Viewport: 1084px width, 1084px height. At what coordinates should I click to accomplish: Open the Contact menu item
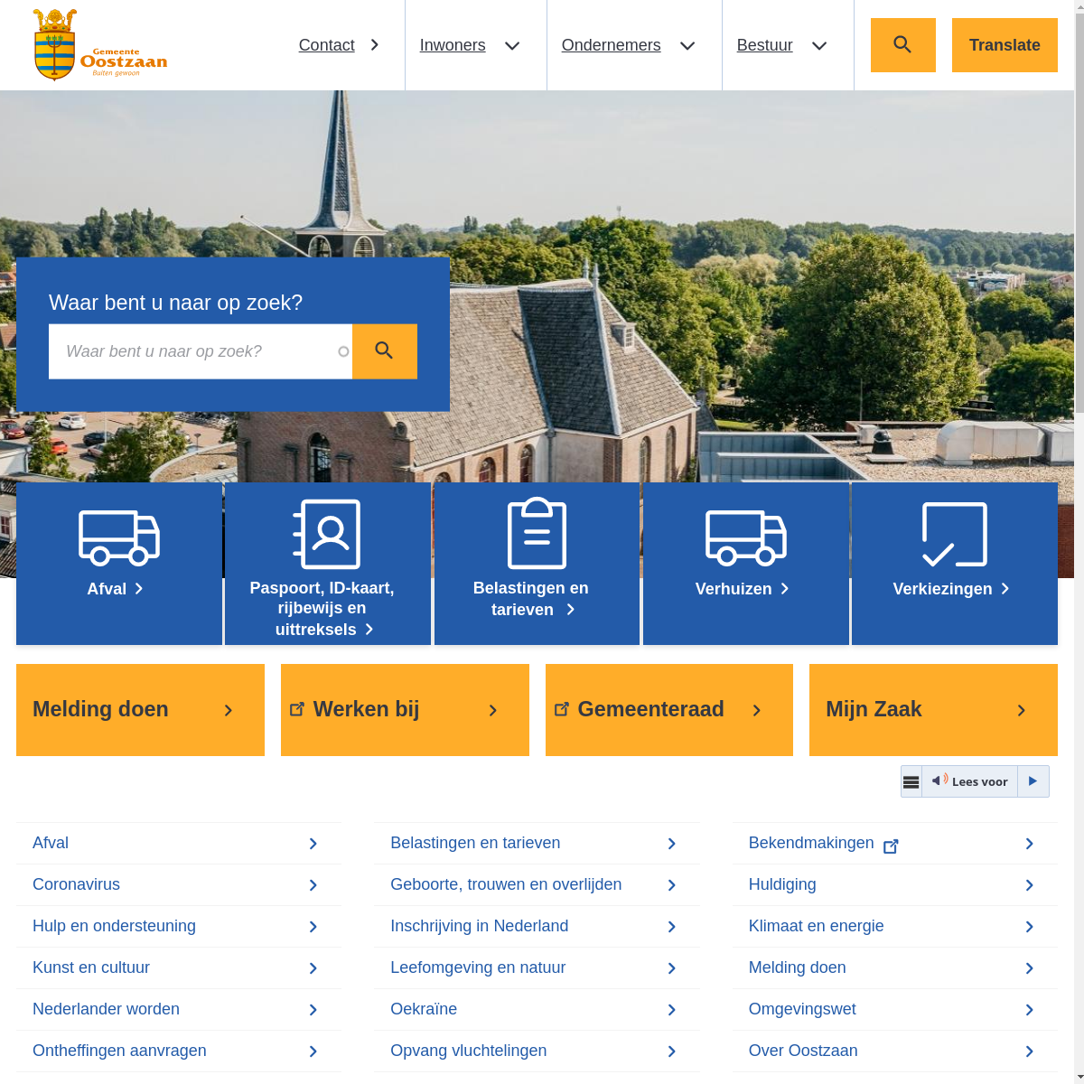pyautogui.click(x=326, y=45)
